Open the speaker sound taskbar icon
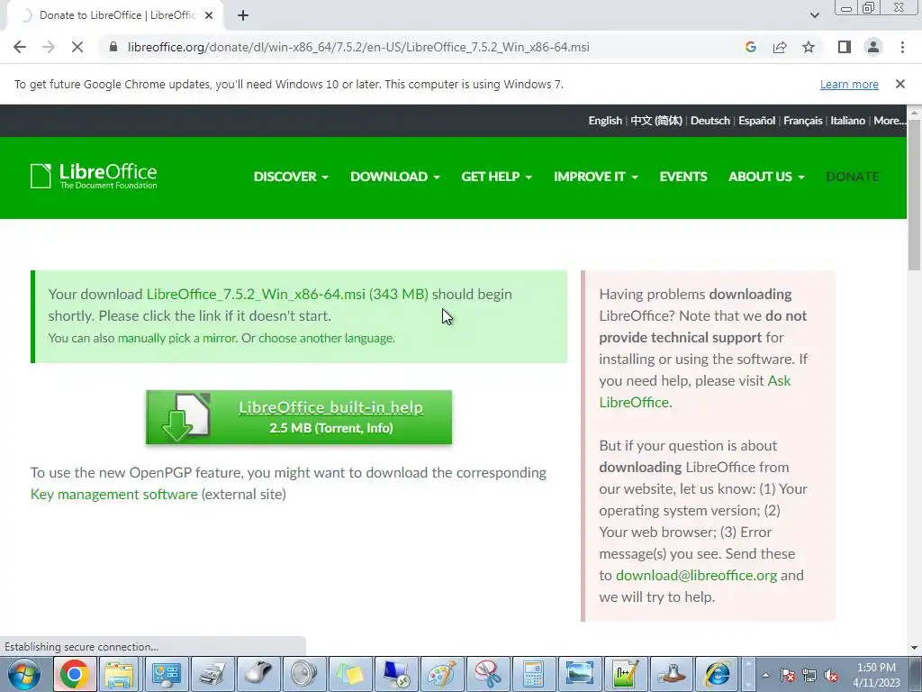Image resolution: width=922 pixels, height=692 pixels. pyautogui.click(x=304, y=674)
